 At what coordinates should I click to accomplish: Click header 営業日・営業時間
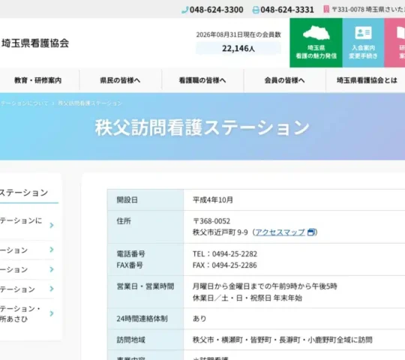(x=145, y=286)
